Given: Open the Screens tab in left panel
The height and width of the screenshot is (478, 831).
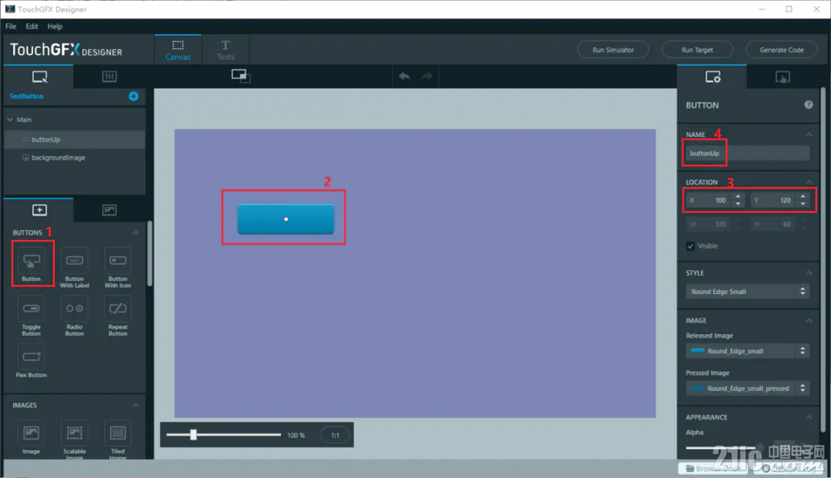Looking at the screenshot, I should pos(39,77).
